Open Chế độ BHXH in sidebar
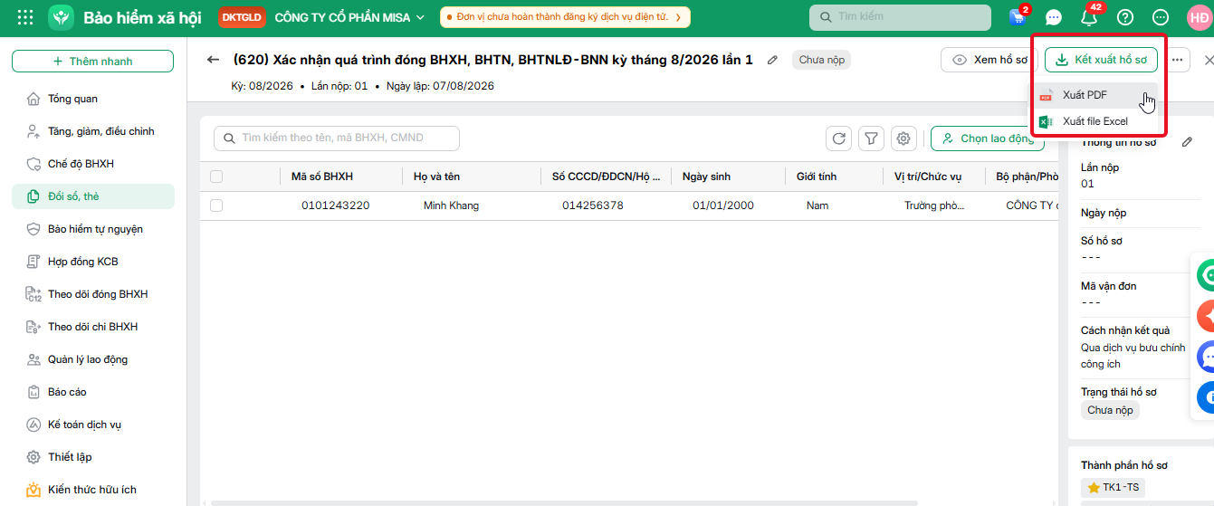The image size is (1214, 506). coord(93,164)
